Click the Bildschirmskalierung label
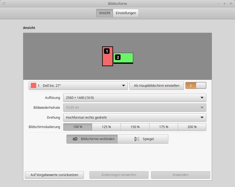235x187 pixels. pos(44,127)
